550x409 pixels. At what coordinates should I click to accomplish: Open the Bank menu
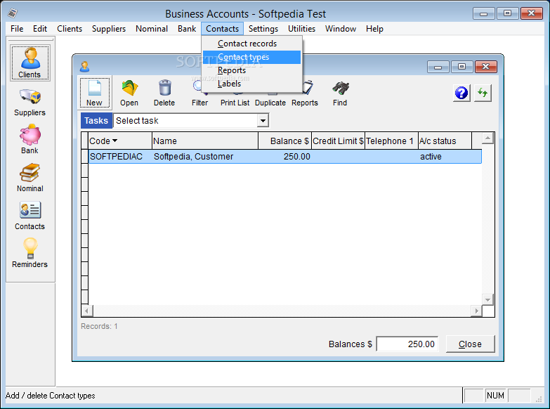187,29
